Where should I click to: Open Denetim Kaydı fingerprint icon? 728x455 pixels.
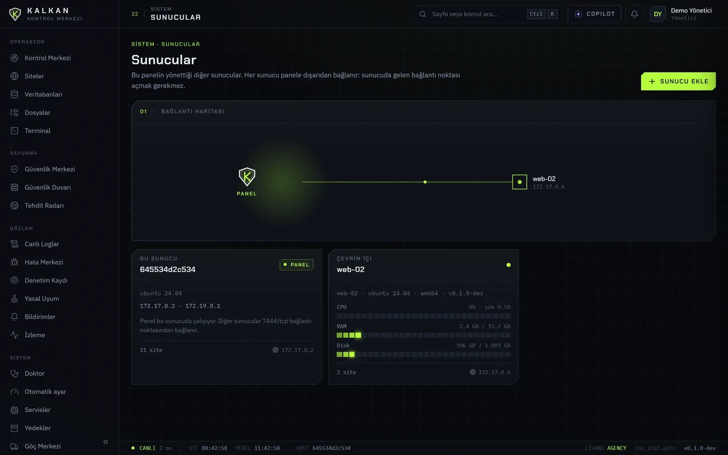tap(15, 280)
